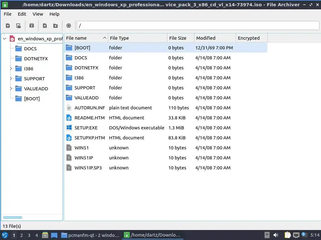Click the File Archiver taskbar window button
Screen dimensions: 321x240
pos(153,235)
